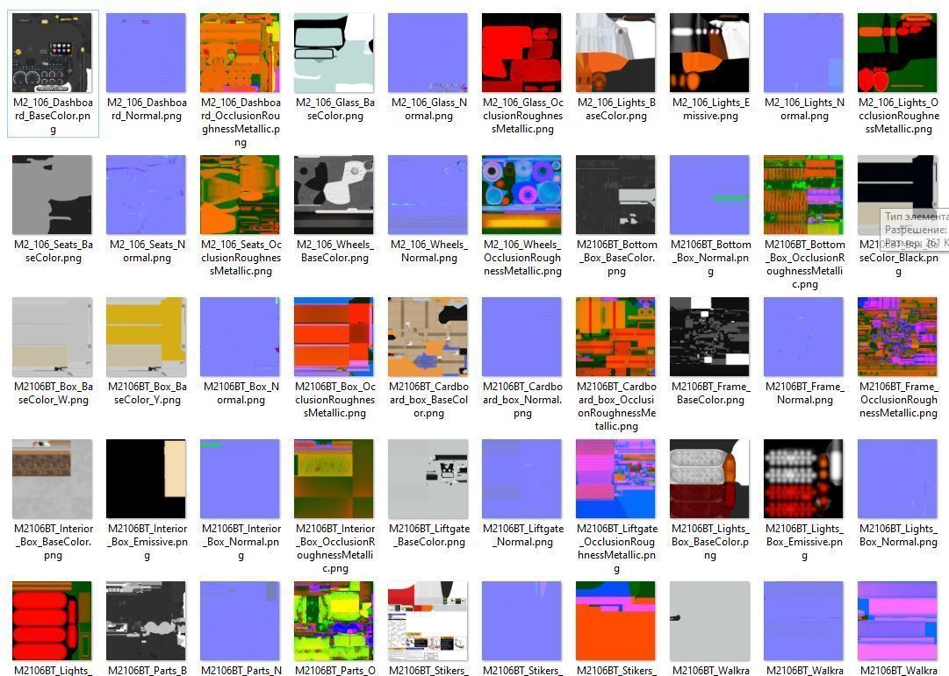Select the M2_106_Wheels_BaseColor.png thumbnail

(x=334, y=195)
